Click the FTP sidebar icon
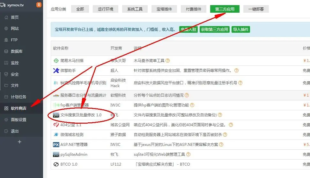This screenshot has height=178, width=310. click(6, 40)
